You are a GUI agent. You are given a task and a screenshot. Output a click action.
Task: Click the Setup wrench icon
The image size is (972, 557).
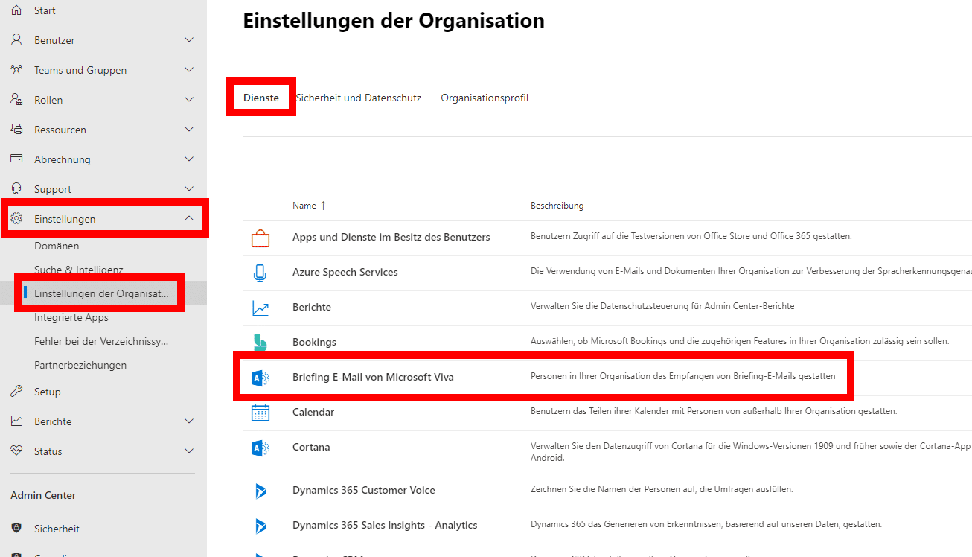[16, 392]
